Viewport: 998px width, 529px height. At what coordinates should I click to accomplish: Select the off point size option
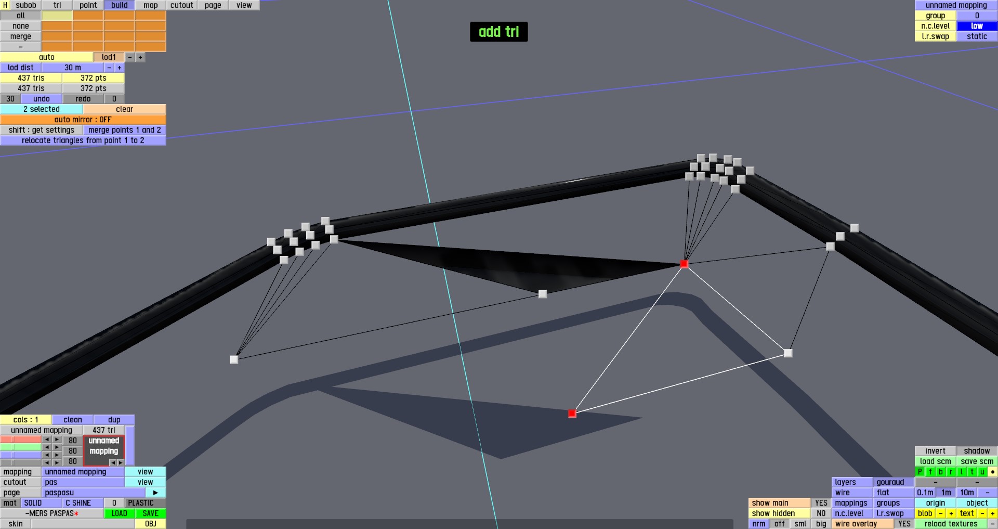tap(779, 524)
